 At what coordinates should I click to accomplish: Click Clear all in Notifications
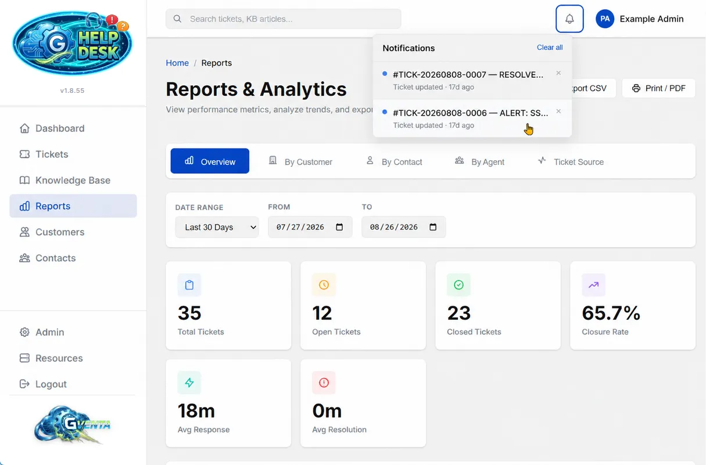tap(550, 48)
